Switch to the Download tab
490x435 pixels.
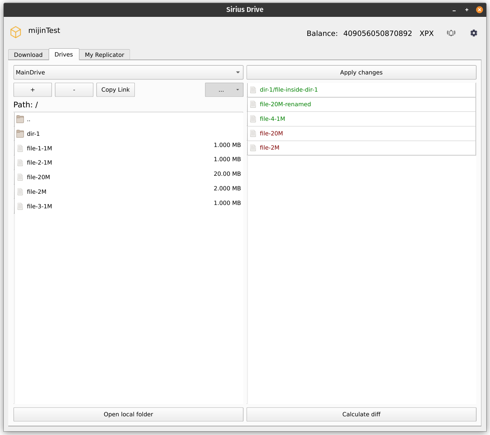click(x=28, y=55)
